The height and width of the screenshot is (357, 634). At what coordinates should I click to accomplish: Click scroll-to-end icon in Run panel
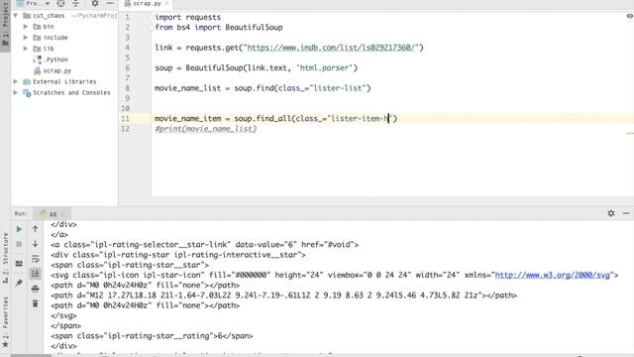[36, 274]
